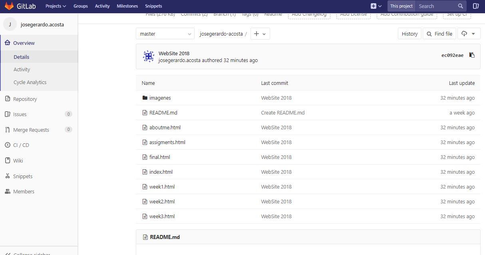Expand the master branch dropdown
The width and height of the screenshot is (485, 255).
tap(165, 34)
